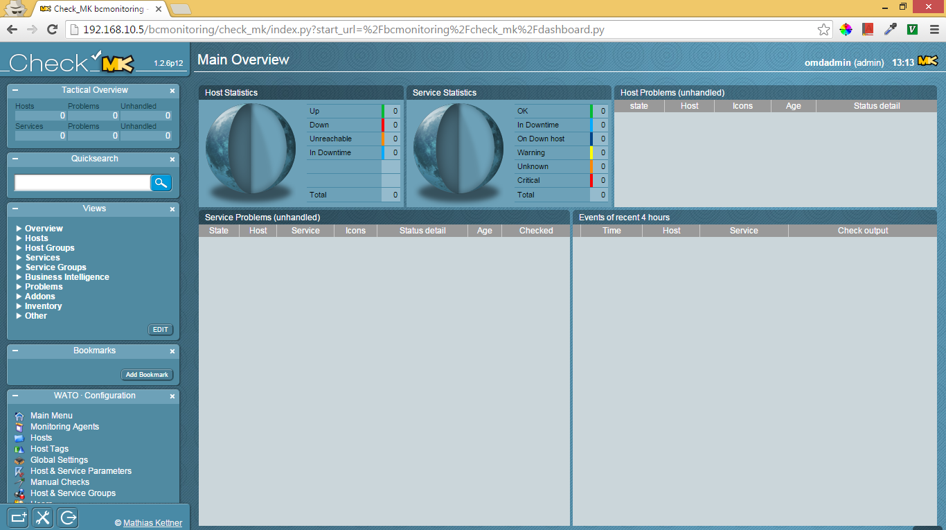Expand Service Groups in Views tree

pos(19,267)
